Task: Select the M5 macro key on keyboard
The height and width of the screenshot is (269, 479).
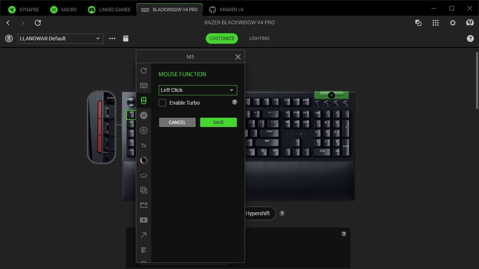Action: point(131,114)
